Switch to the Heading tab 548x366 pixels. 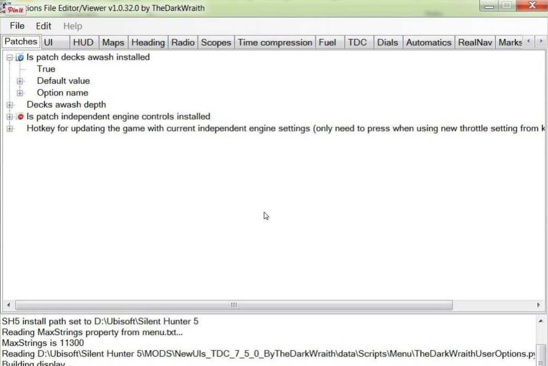(148, 43)
